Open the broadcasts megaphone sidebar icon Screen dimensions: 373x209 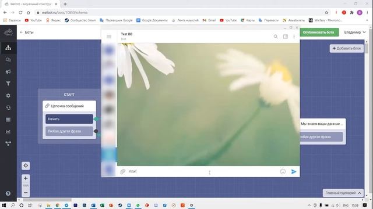8,71
